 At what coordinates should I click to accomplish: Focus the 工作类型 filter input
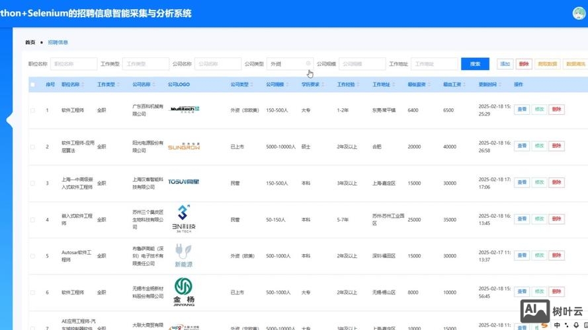pos(146,64)
